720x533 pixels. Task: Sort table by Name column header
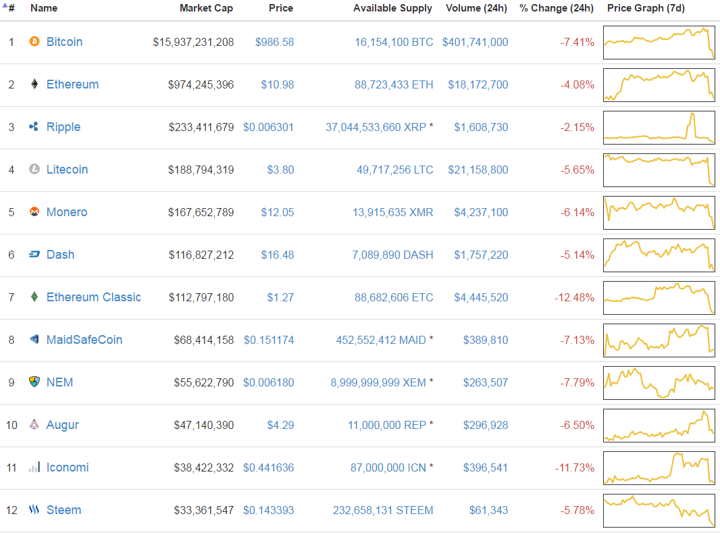[x=44, y=8]
